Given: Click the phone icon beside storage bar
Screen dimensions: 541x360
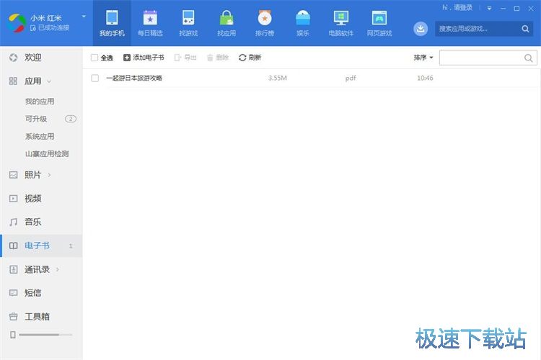Looking at the screenshot, I should click(13, 335).
